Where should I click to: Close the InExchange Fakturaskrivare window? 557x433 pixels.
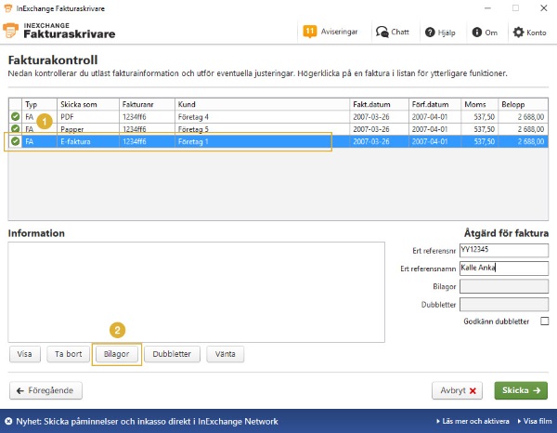[x=543, y=8]
